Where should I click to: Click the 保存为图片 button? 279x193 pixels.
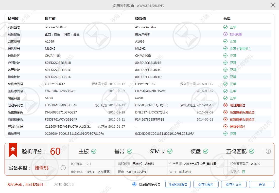pos(206,184)
